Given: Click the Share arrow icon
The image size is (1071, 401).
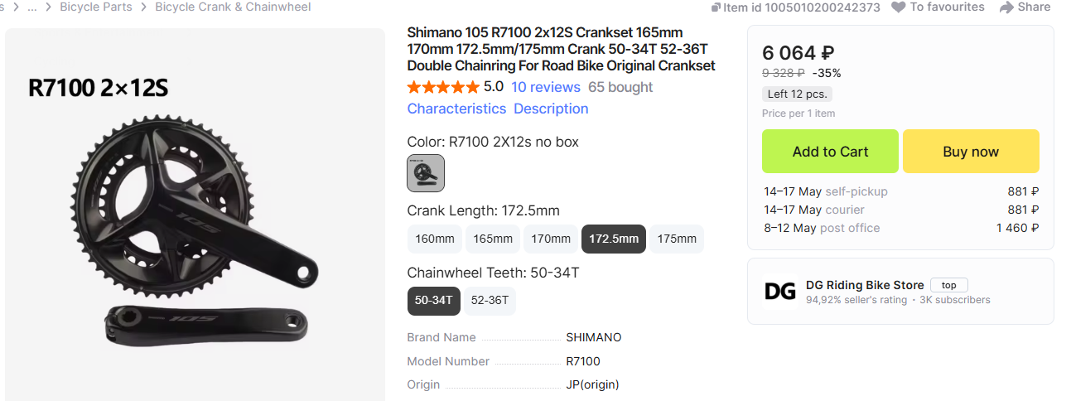Looking at the screenshot, I should pyautogui.click(x=1006, y=7).
